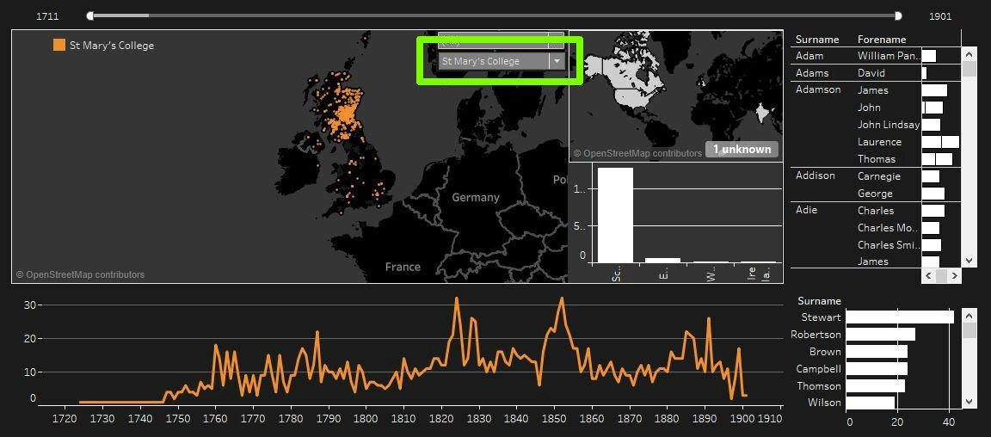991x437 pixels.
Task: Select surname Adam in the table
Action: pos(809,56)
